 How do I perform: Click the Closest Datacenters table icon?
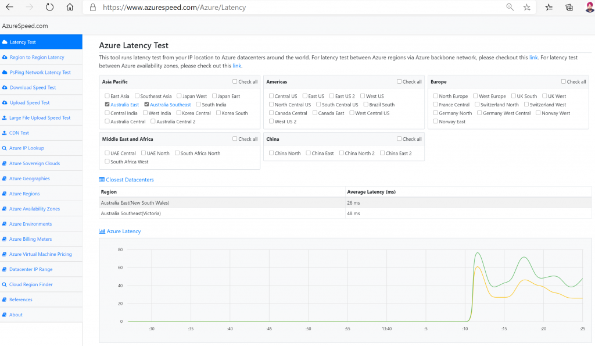tap(102, 180)
